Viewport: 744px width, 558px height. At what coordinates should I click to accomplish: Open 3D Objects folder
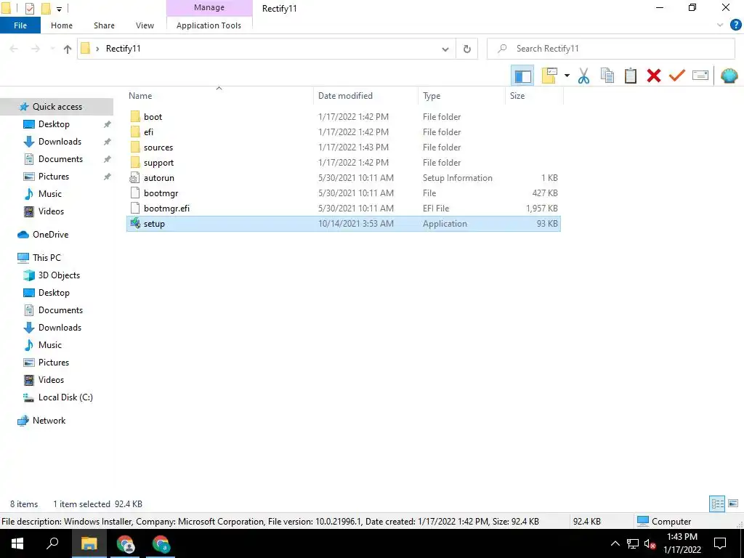pyautogui.click(x=59, y=275)
